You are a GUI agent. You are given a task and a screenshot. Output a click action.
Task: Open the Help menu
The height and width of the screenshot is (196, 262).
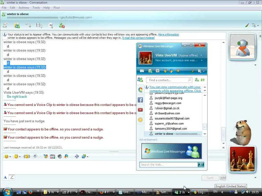pyautogui.click(x=47, y=8)
